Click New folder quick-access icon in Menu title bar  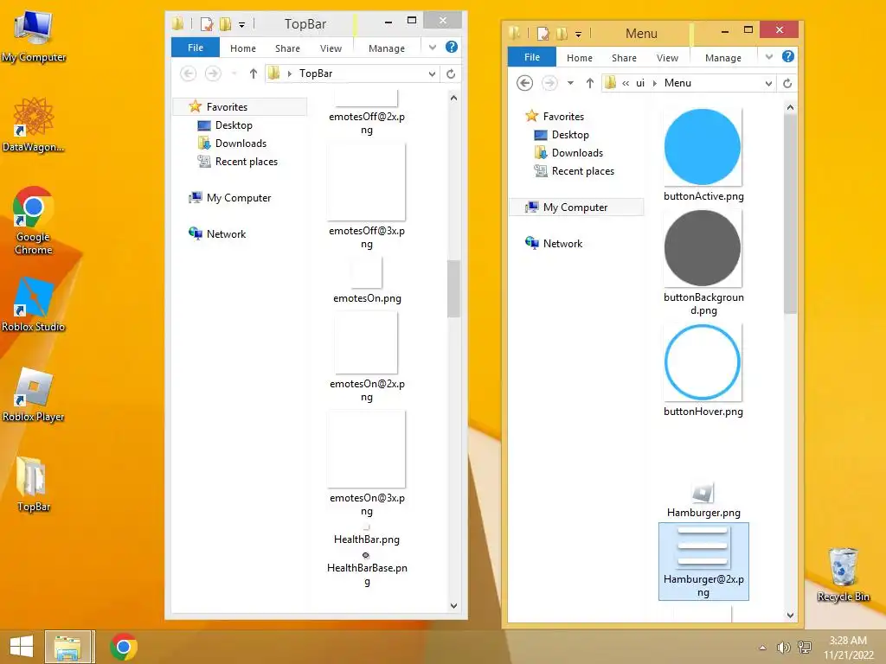pyautogui.click(x=562, y=34)
